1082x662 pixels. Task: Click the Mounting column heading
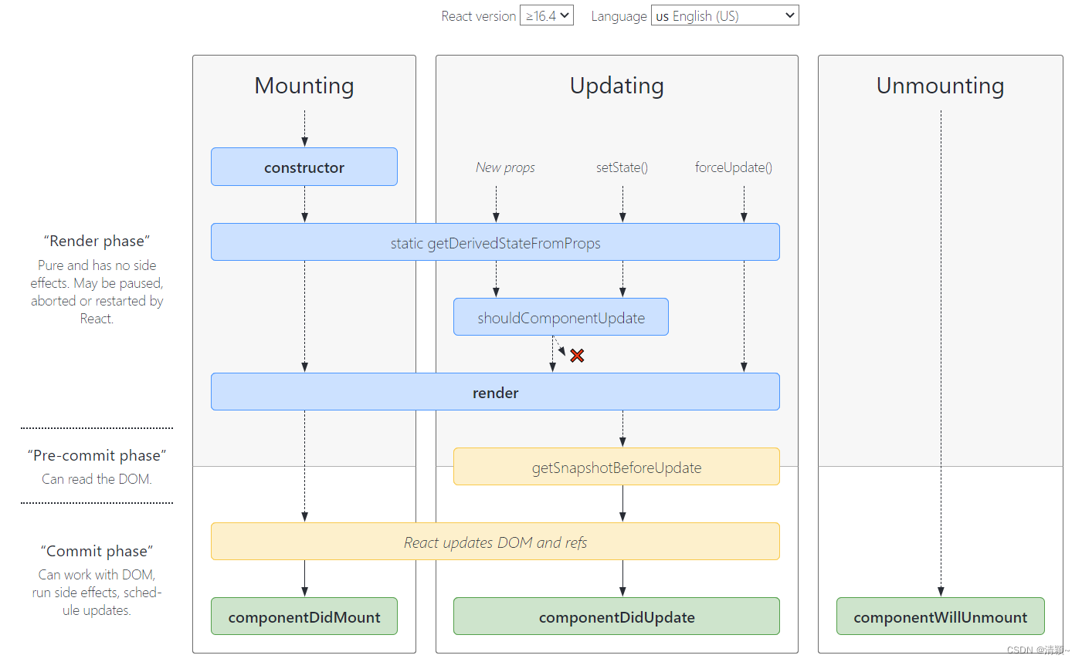coord(304,86)
